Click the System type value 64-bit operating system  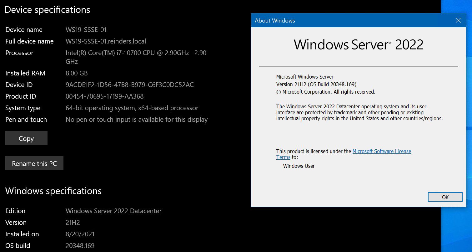132,108
